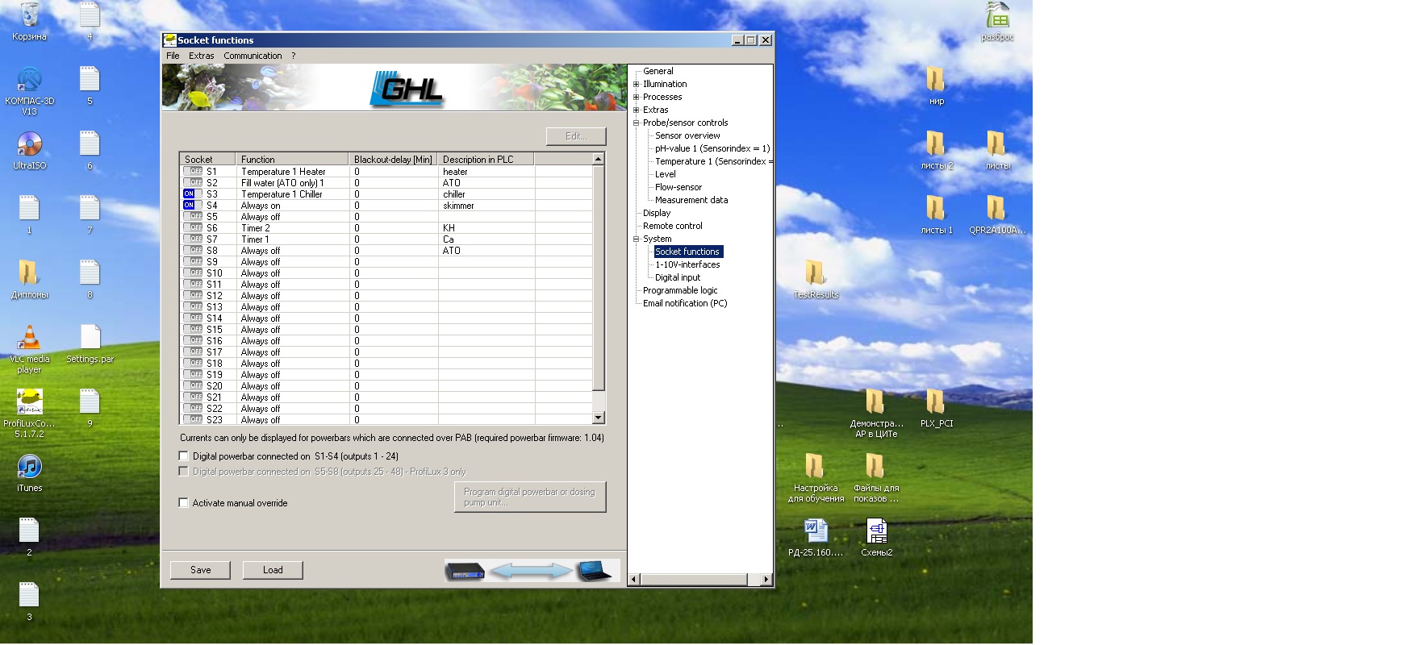Image resolution: width=1407 pixels, height=645 pixels.
Task: Click the Load button
Action: 273,570
